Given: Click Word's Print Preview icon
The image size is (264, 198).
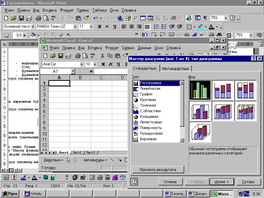Looking at the screenshot, I should point(46,18).
